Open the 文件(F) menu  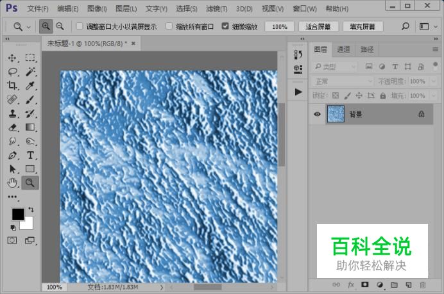pos(38,9)
